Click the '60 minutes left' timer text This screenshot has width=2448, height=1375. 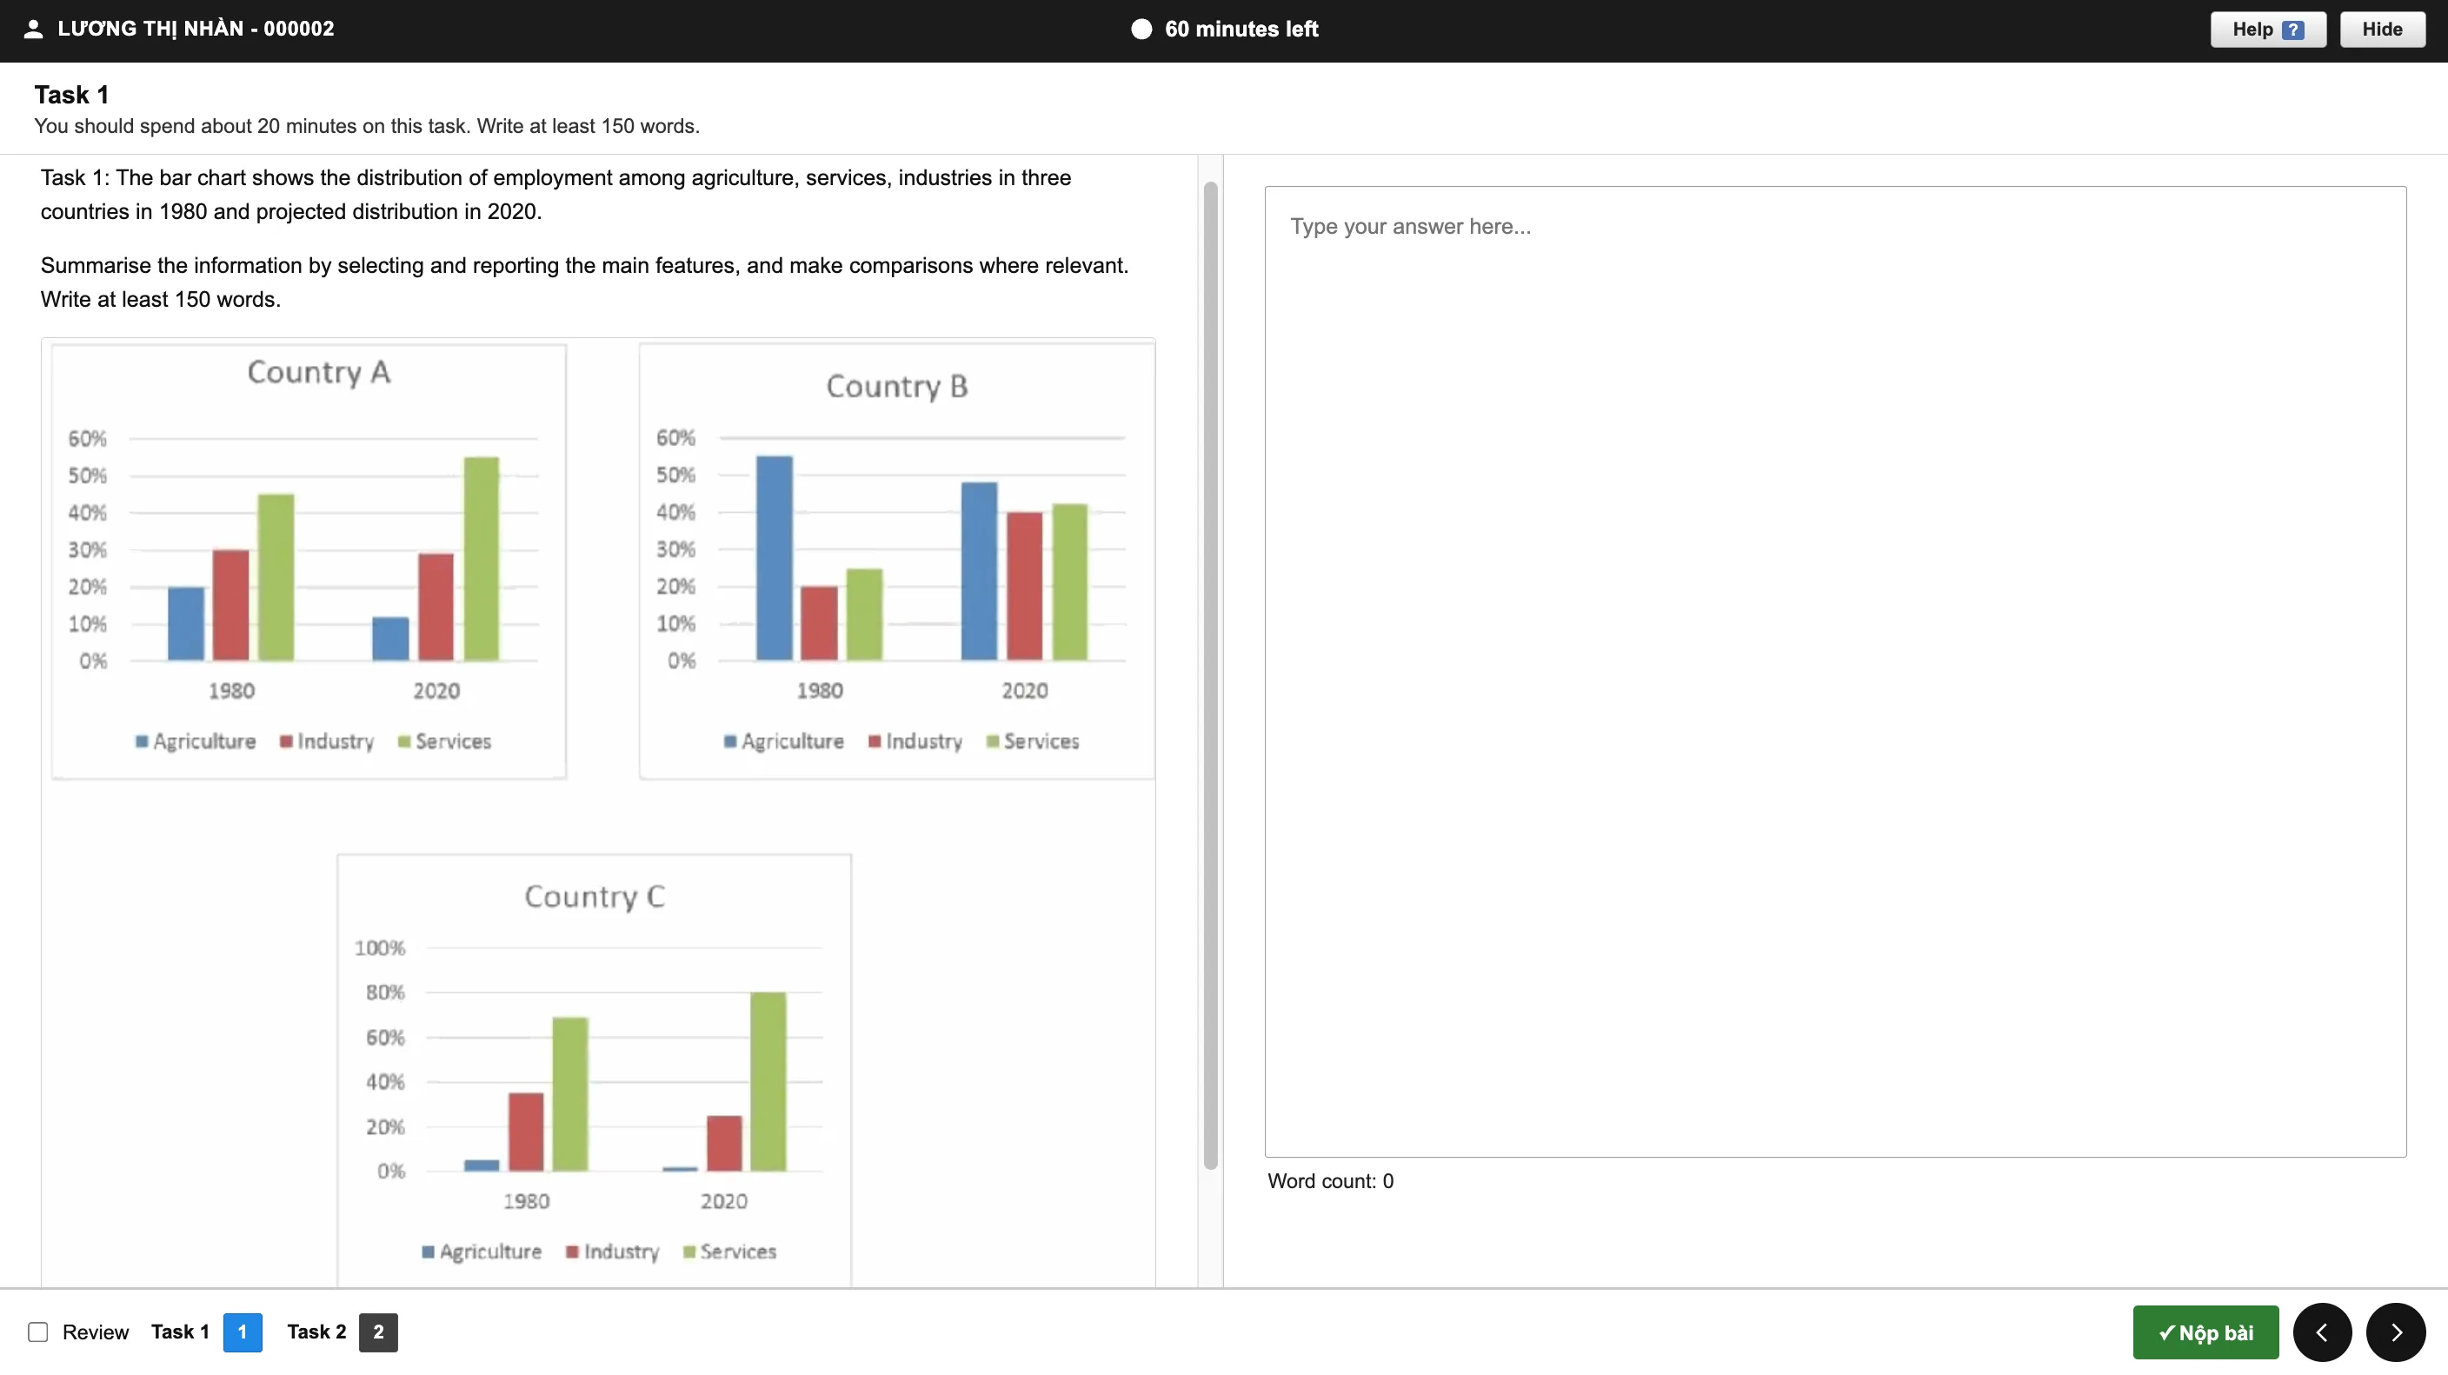[1241, 30]
